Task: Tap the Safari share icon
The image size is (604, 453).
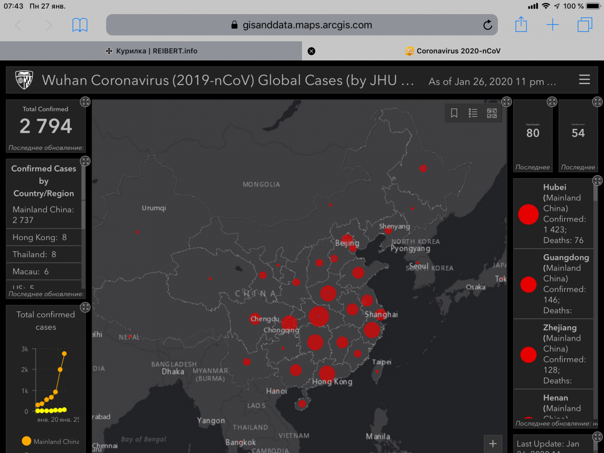Action: point(521,25)
